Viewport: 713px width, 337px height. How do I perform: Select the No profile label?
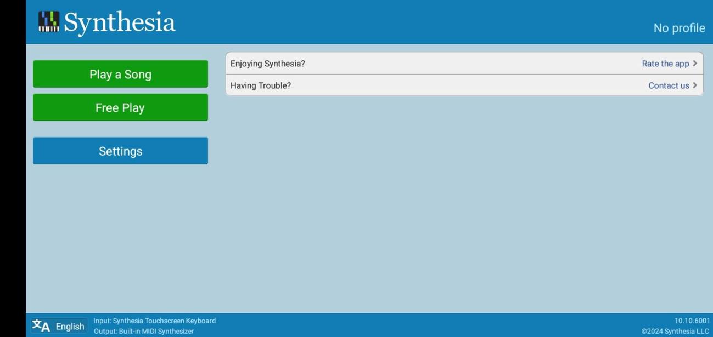pos(679,28)
